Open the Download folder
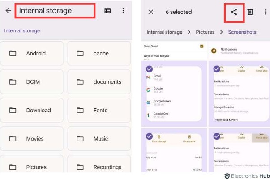 tap(32, 110)
